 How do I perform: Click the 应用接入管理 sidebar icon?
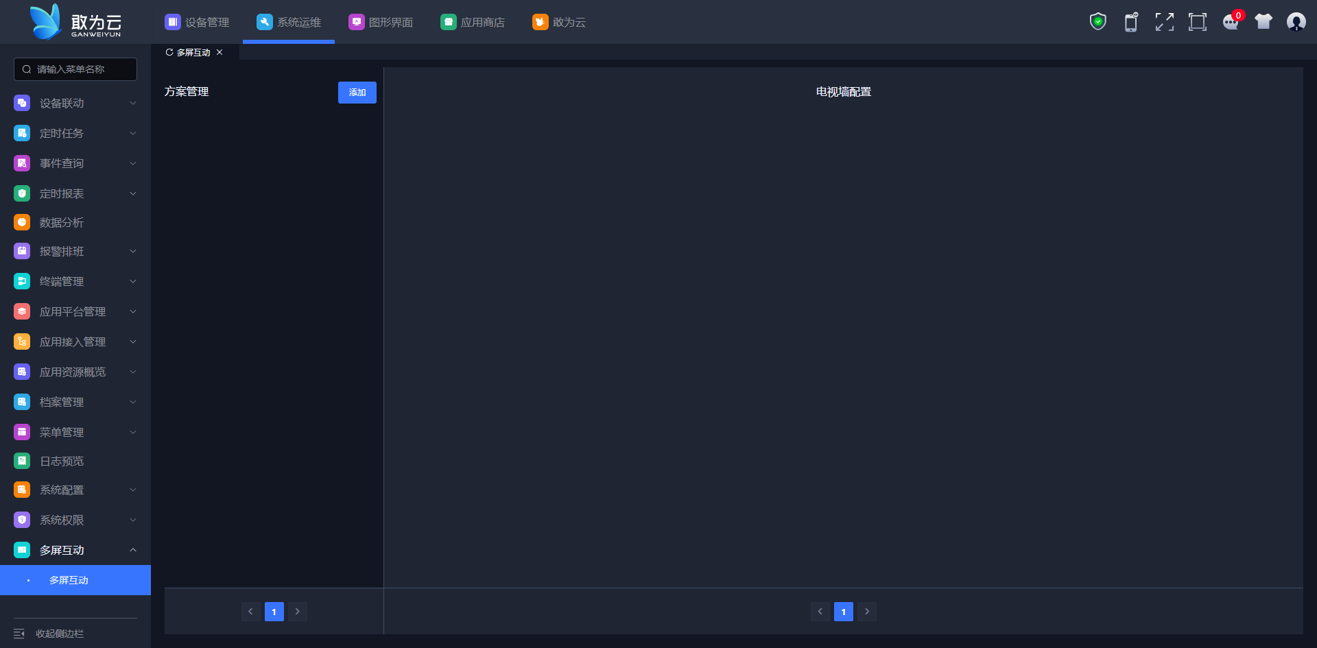(22, 341)
